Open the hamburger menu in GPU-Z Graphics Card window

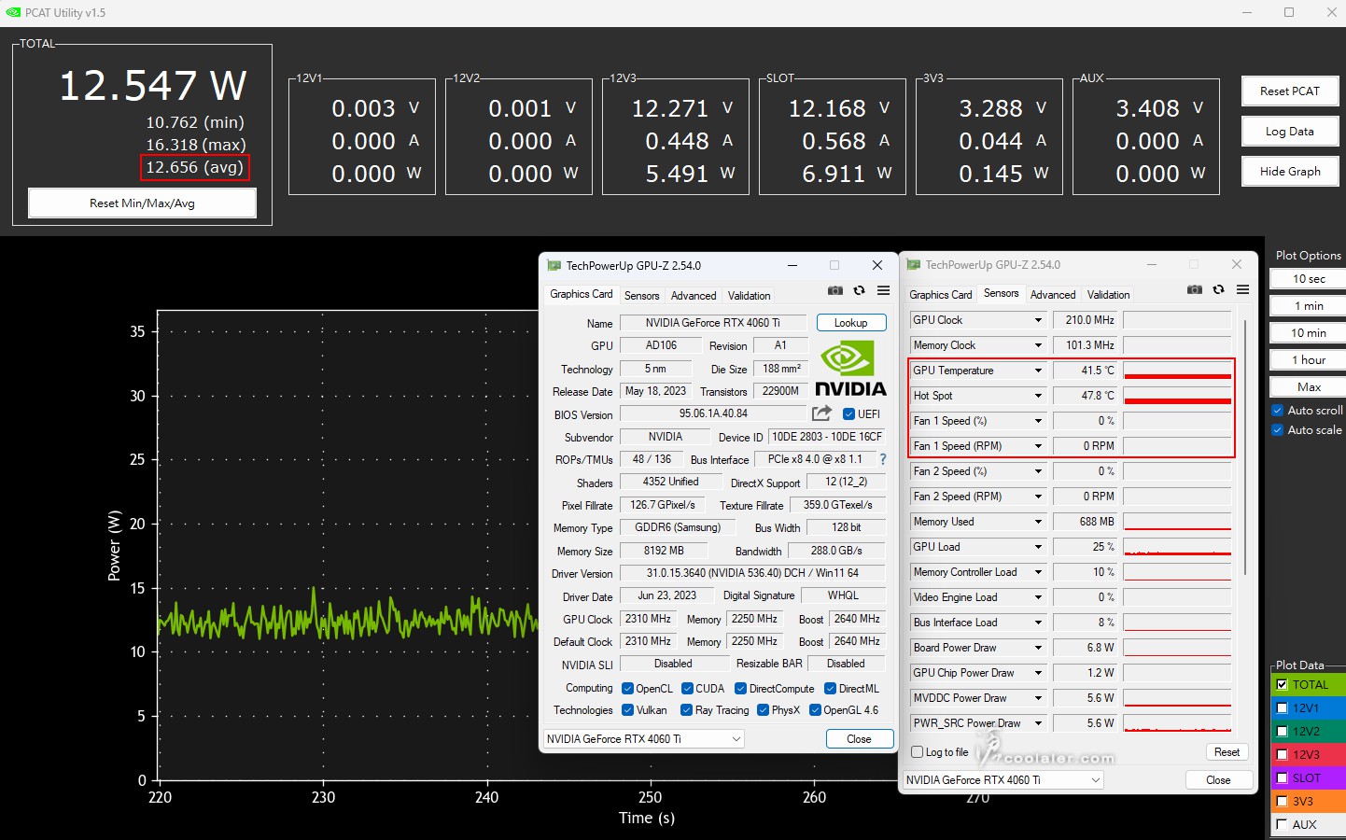click(883, 290)
